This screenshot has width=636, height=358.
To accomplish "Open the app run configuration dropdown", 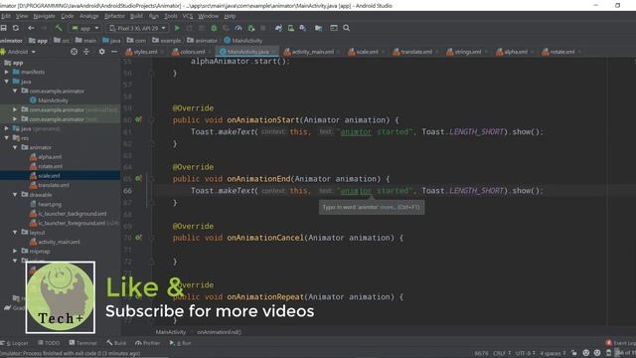I will (85, 28).
